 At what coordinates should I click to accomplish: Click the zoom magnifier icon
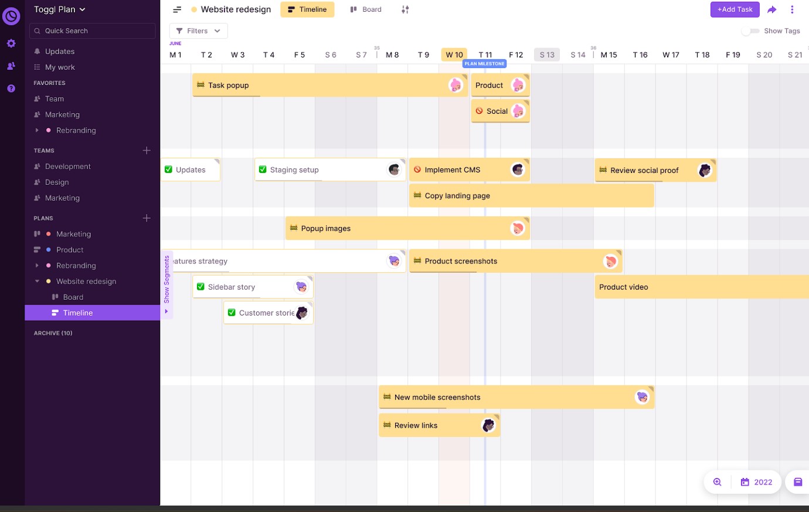pyautogui.click(x=717, y=482)
